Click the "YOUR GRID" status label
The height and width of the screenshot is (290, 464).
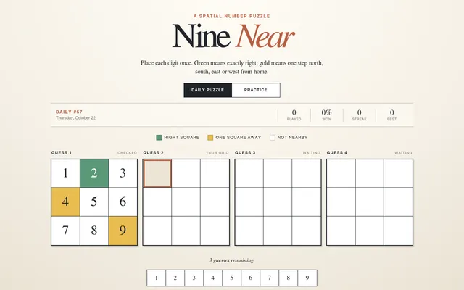(217, 153)
